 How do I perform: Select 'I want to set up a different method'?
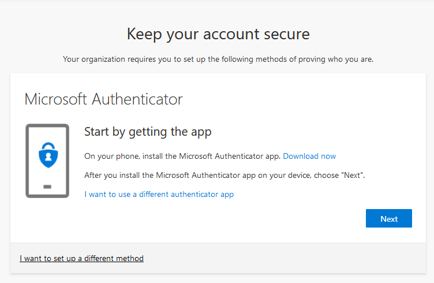81,258
